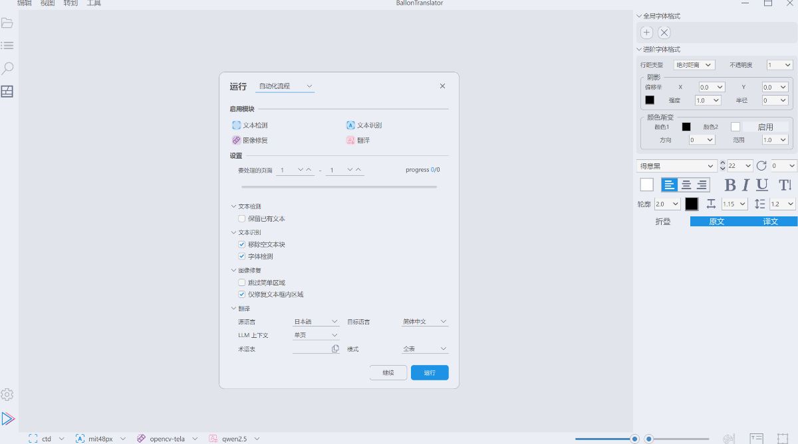The image size is (798, 444).
Task: Click the glossary copy icon next to 术语表
Action: point(335,348)
